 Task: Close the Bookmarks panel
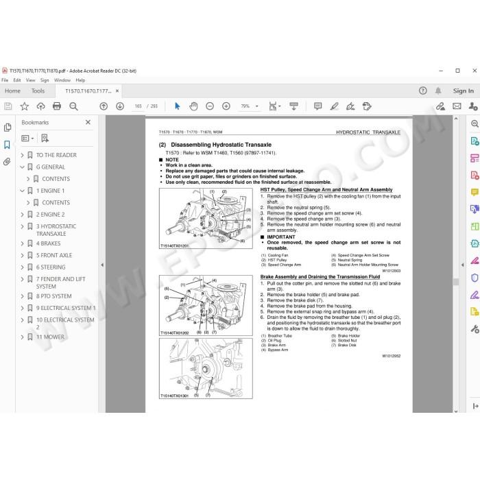click(x=88, y=122)
